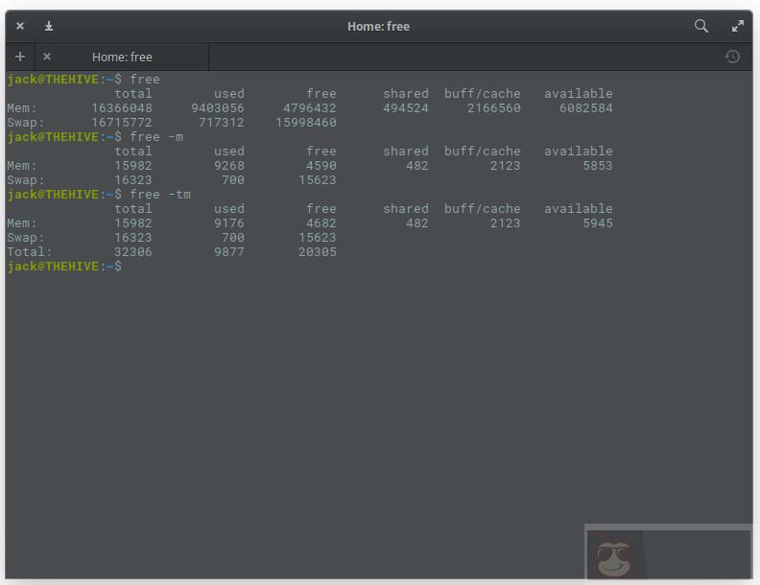Click shared value 494524
760x585 pixels.
pos(406,108)
